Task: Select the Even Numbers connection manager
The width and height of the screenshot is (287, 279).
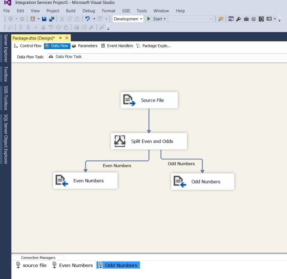Action: pos(72,265)
